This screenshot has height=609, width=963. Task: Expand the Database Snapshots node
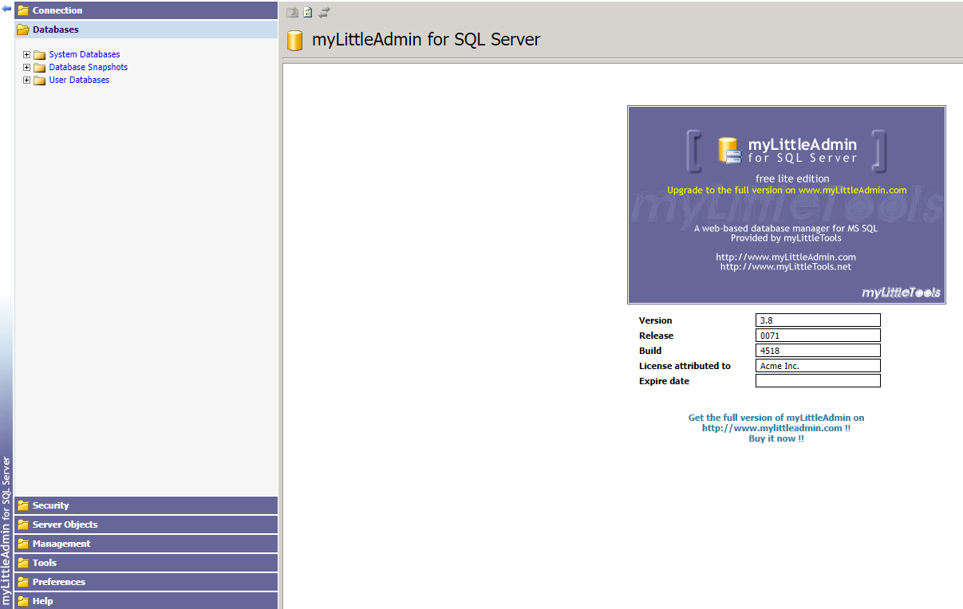[x=26, y=68]
